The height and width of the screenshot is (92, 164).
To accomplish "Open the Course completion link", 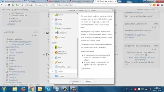I will [x=16, y=52].
